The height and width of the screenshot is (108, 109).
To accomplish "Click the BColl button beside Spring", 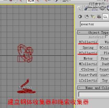I will point(104,48).
